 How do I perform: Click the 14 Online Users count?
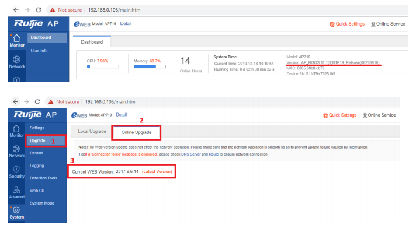[185, 61]
